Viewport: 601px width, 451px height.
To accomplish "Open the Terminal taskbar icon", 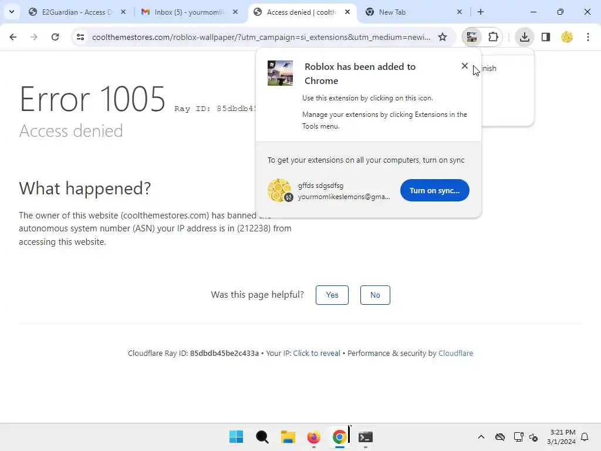I will coord(365,437).
